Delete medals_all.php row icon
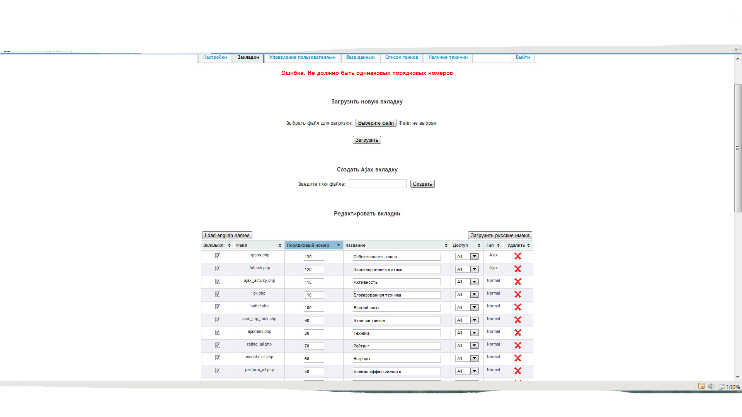 pos(518,358)
